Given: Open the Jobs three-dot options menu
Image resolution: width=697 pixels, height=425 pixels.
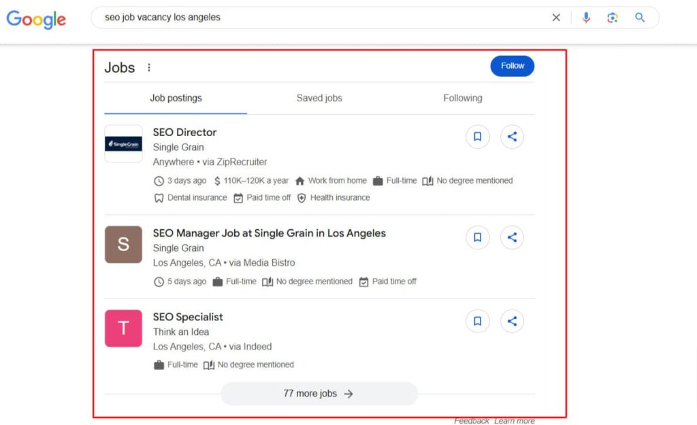Looking at the screenshot, I should click(x=149, y=67).
